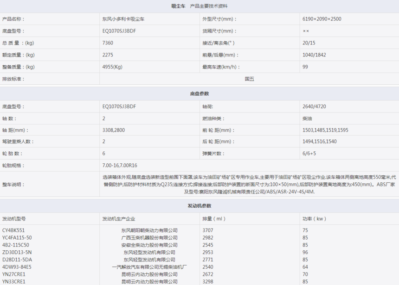Click manufacturer '广西玉柴机器股份有限公司'
399x285 pixels.
pos(149,238)
